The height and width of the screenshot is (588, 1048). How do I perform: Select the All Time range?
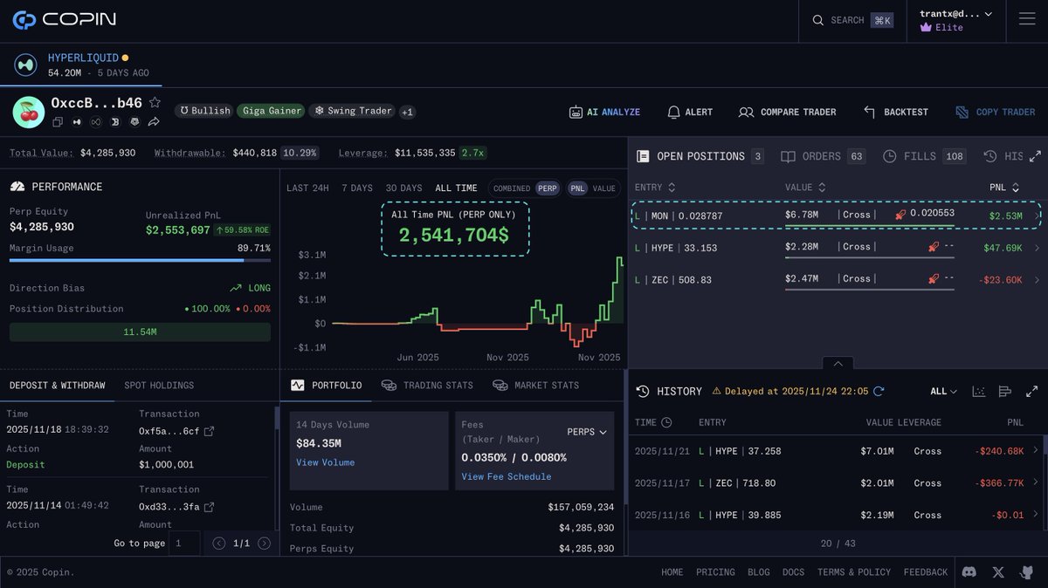(456, 188)
